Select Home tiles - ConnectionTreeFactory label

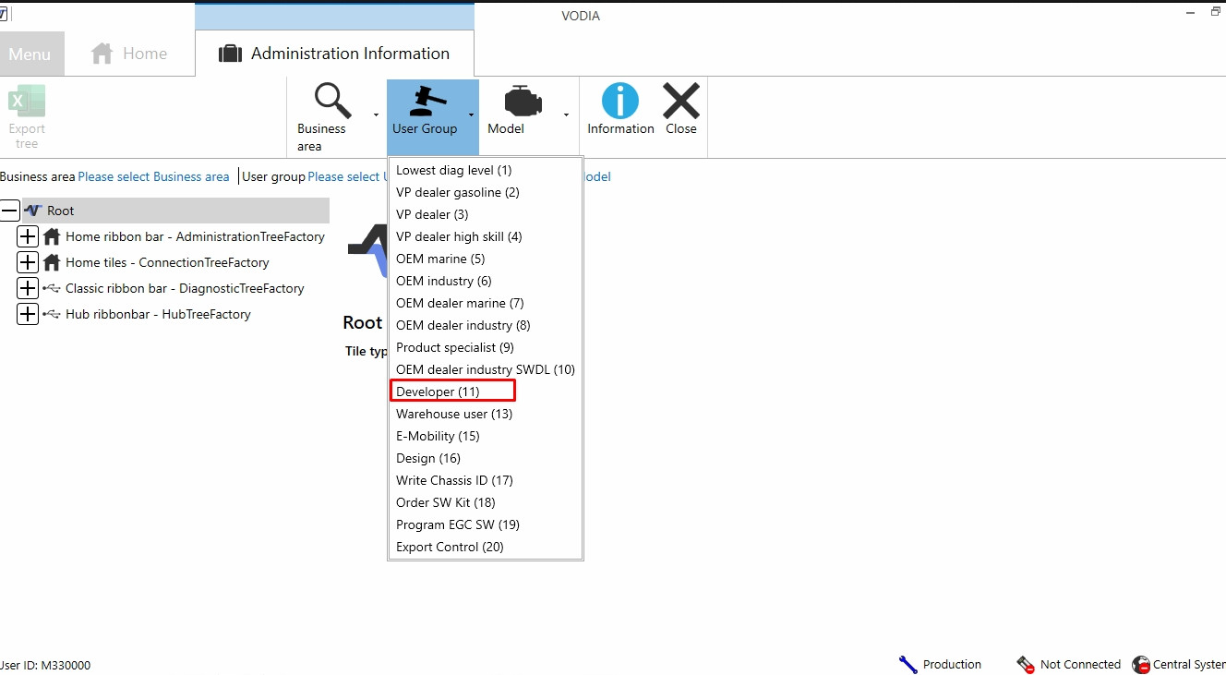167,262
